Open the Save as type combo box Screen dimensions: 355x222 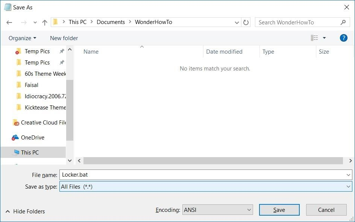pyautogui.click(x=206, y=186)
